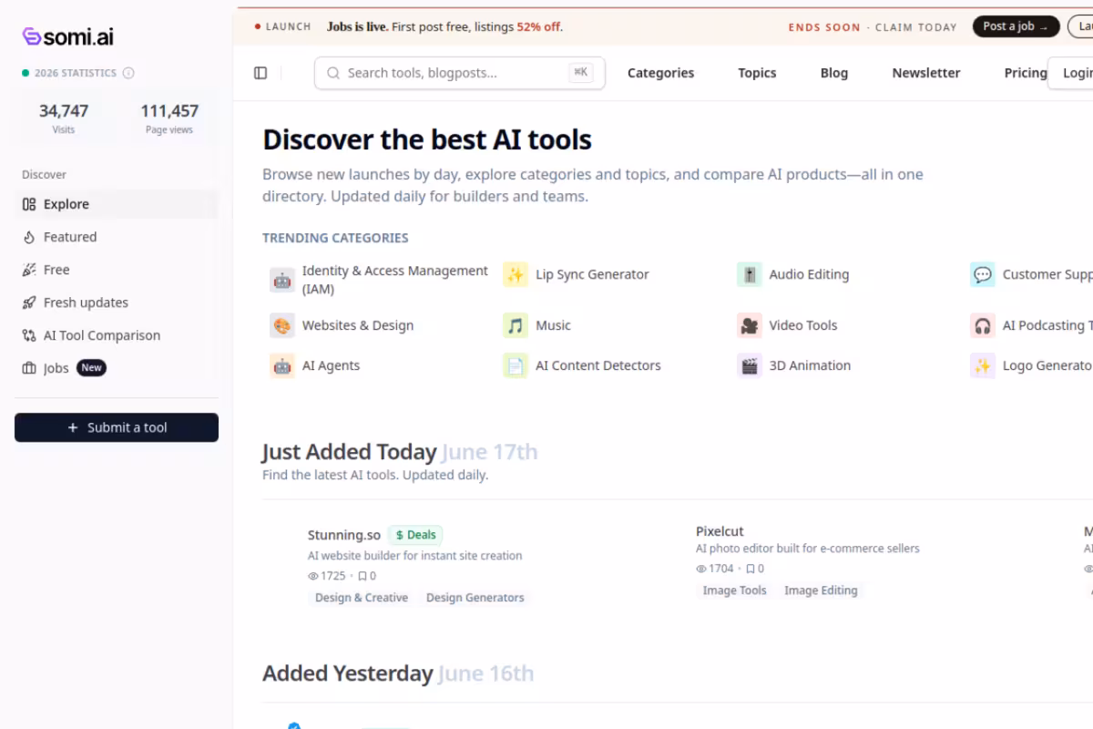Open the Categories menu
This screenshot has width=1093, height=729.
[660, 73]
